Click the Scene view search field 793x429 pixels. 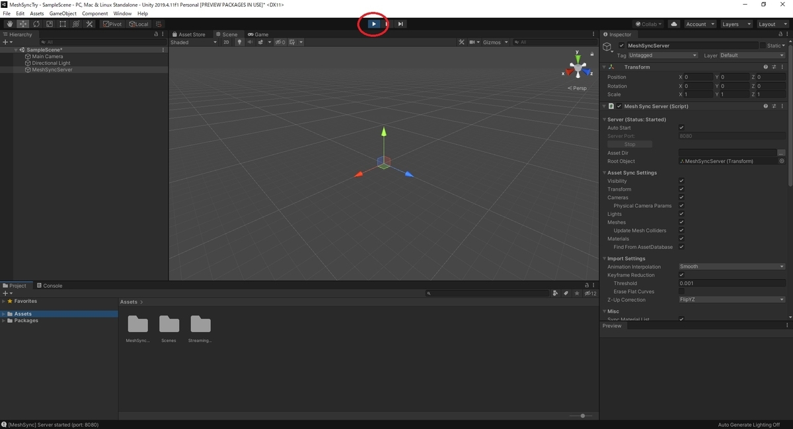(x=554, y=42)
